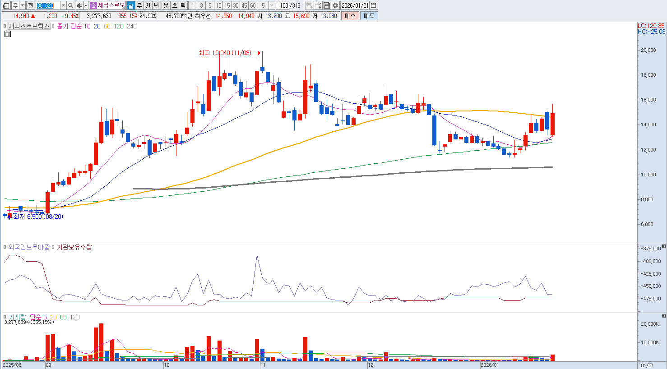
Task: Click the layout panel icon at top-left
Action: point(6,5)
